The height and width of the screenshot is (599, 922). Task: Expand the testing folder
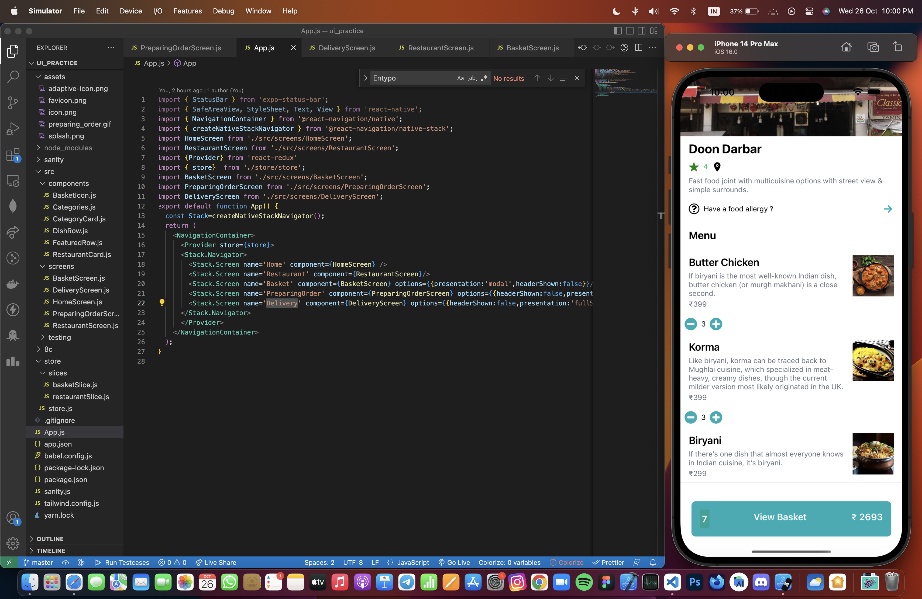43,337
